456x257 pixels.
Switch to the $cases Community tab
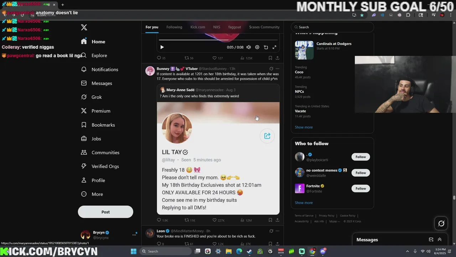pyautogui.click(x=264, y=27)
